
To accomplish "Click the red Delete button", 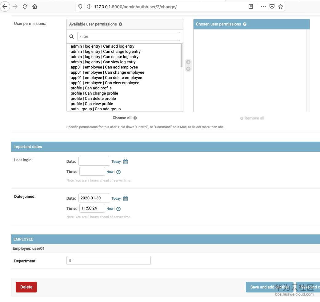I will 26,287.
